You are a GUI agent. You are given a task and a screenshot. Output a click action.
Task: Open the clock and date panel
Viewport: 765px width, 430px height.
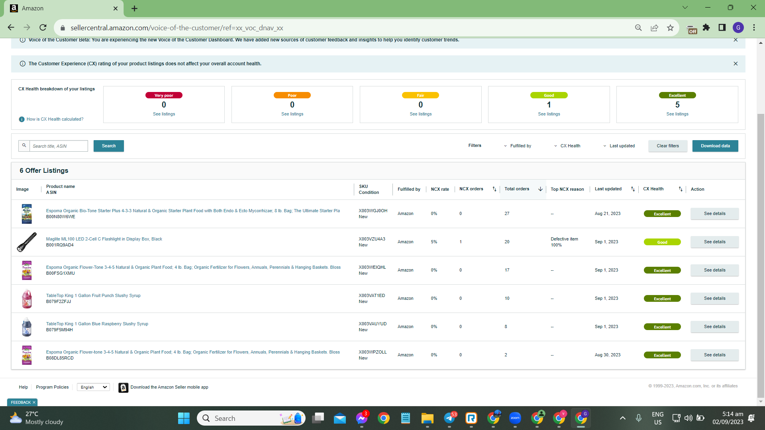pyautogui.click(x=728, y=418)
